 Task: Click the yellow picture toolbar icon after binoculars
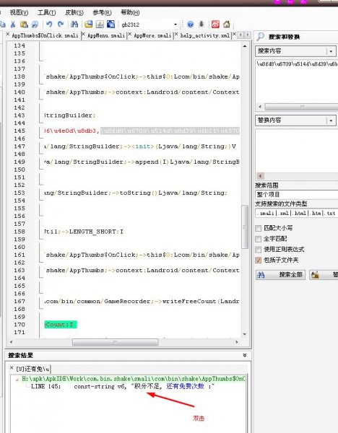click(x=88, y=25)
